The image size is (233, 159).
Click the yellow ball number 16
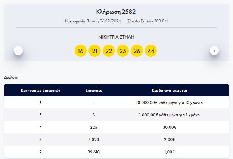click(80, 51)
